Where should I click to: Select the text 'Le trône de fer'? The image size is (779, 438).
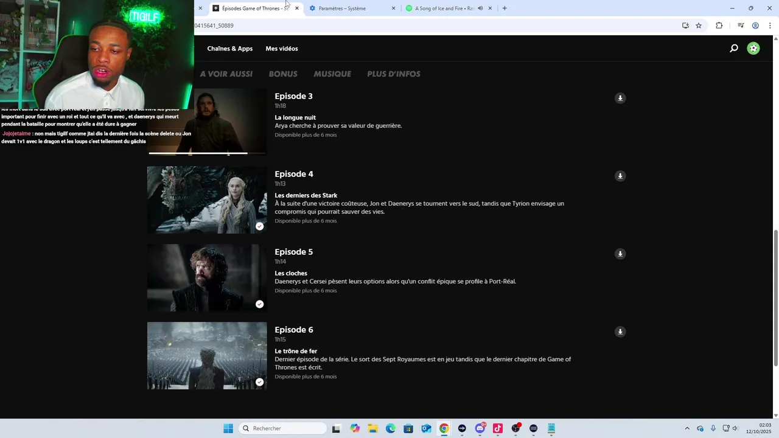pyautogui.click(x=296, y=351)
